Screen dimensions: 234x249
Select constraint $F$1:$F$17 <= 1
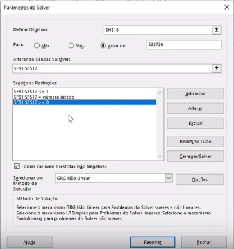(85, 92)
